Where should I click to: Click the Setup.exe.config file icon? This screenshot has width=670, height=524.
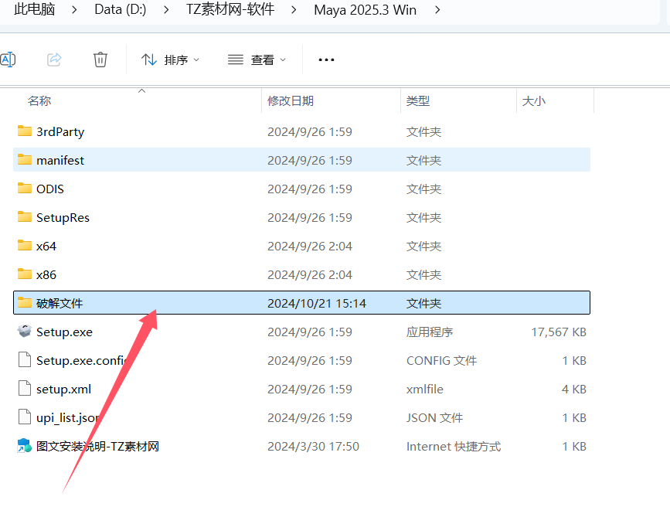pyautogui.click(x=25, y=360)
